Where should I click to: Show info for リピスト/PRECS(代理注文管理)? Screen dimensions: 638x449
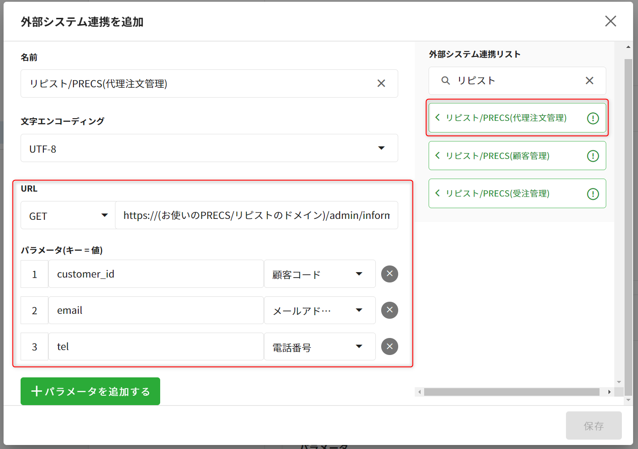pos(593,118)
